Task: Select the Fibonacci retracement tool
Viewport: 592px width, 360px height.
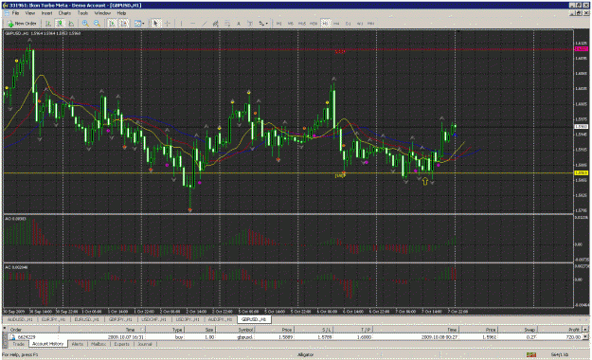Action: click(x=227, y=24)
